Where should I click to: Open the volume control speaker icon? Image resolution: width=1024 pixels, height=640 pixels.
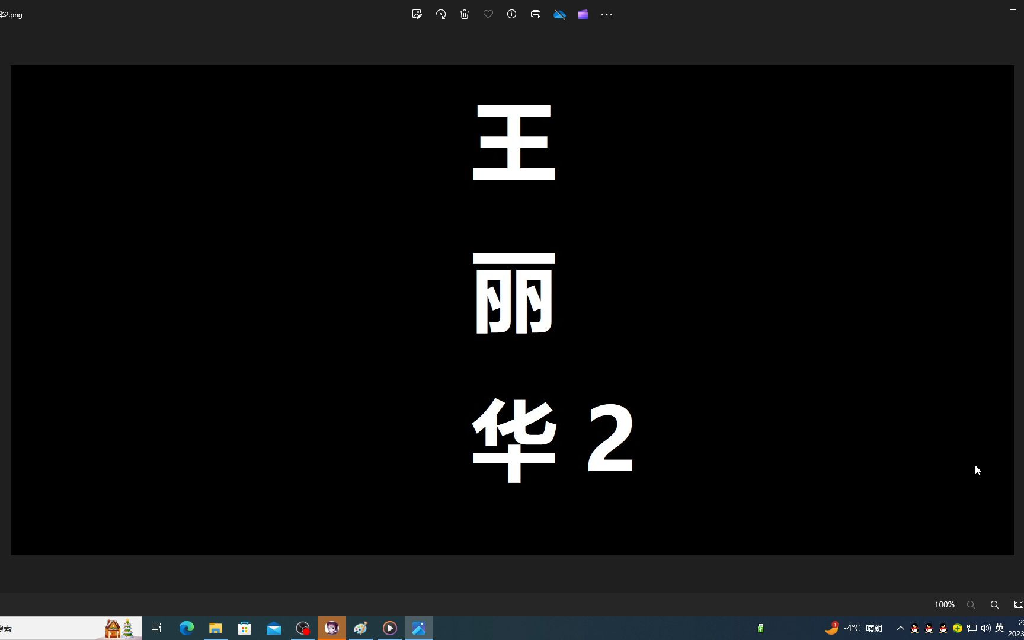tap(986, 628)
